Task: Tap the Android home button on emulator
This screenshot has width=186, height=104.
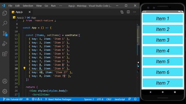Action: [163, 92]
